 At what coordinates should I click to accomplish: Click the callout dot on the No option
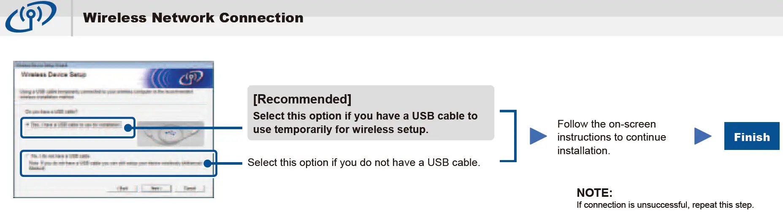[207, 163]
